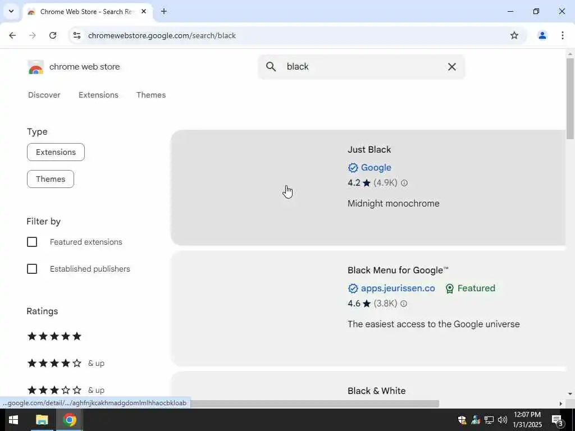Viewport: 575px width, 431px height.
Task: Click the horizontal scrollbar thumb
Action: tap(314, 404)
